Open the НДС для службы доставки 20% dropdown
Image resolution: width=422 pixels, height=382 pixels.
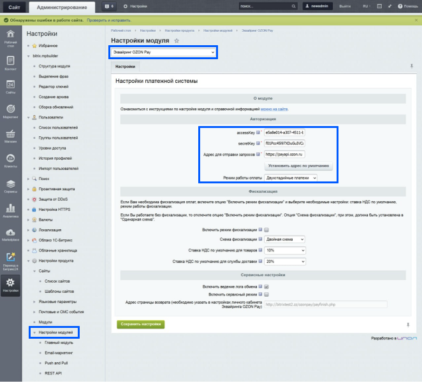(285, 261)
